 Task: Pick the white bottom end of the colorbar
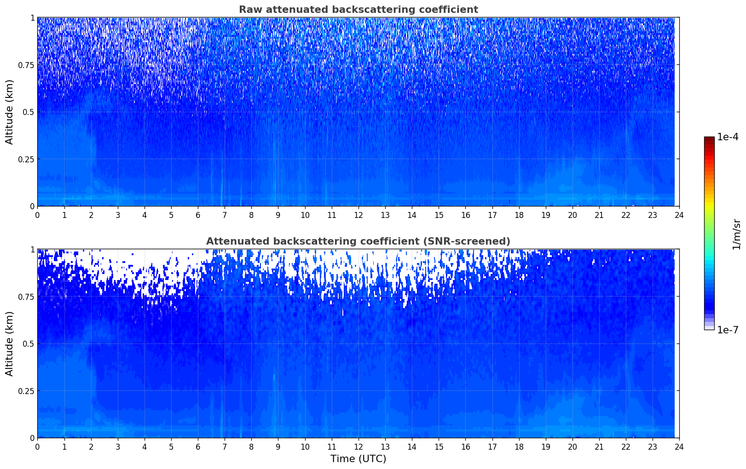(709, 327)
